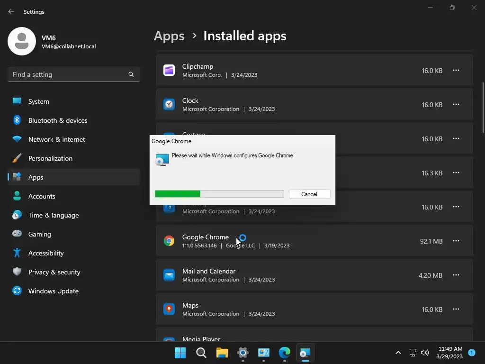Click the Installed apps heading

(x=245, y=36)
